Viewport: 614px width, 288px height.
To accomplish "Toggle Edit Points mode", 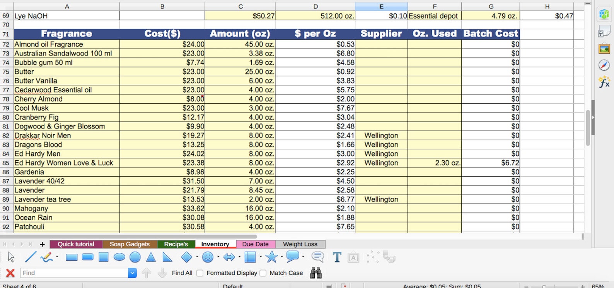I will click(373, 257).
